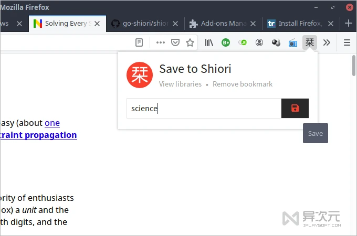Image resolution: width=357 pixels, height=236 pixels.
Task: Click the Save to Shiori heading
Action: click(195, 69)
